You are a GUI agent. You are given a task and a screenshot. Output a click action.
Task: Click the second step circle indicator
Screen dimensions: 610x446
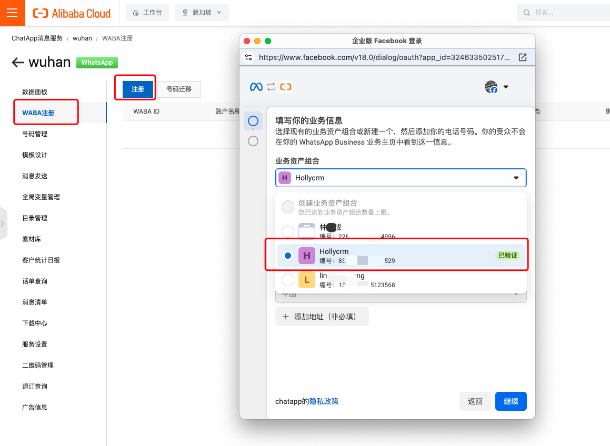(253, 141)
